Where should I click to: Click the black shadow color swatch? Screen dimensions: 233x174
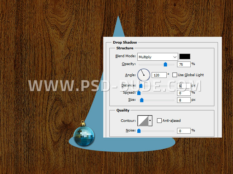(x=185, y=56)
